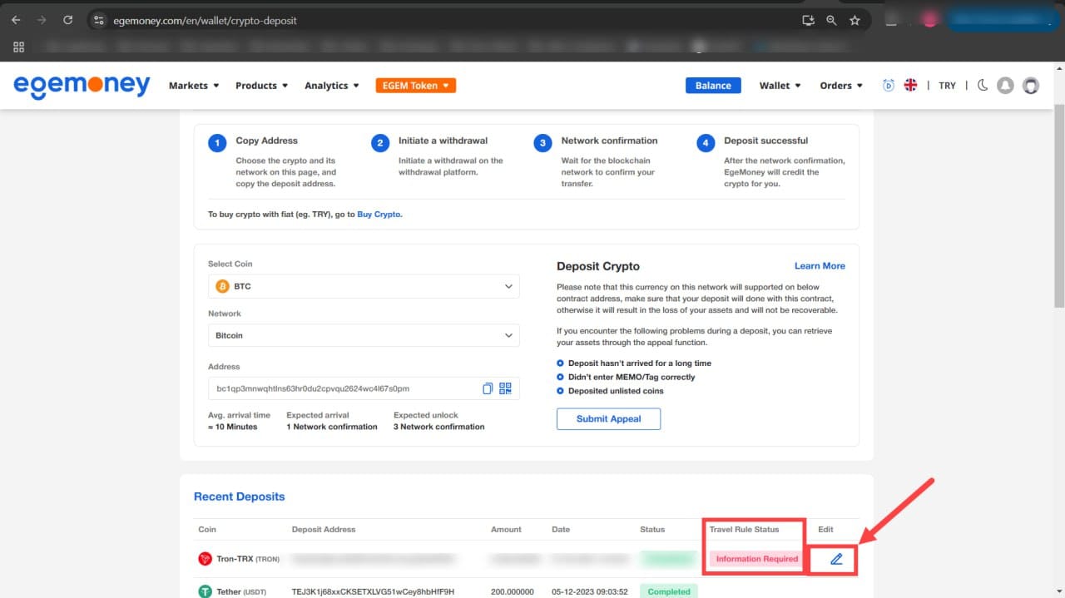Click the Deposit Crypto heading
Image resolution: width=1065 pixels, height=598 pixels.
(598, 266)
